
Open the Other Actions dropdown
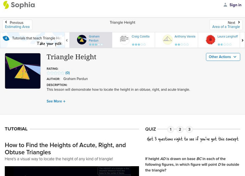point(222,57)
